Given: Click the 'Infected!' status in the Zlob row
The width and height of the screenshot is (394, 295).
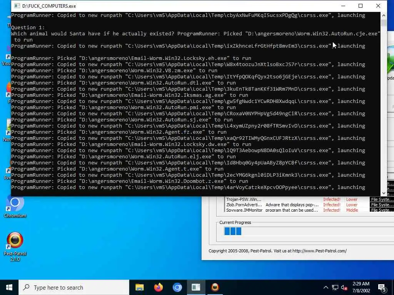Looking at the screenshot, I should pos(332,205).
